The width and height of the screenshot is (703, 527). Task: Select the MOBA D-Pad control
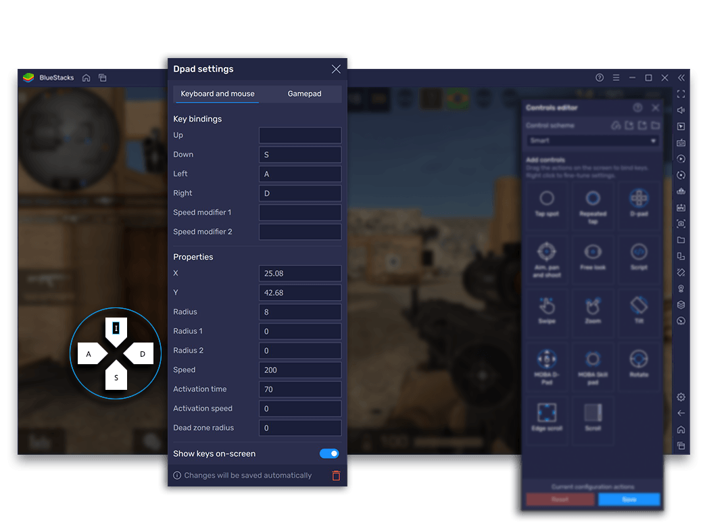547,367
